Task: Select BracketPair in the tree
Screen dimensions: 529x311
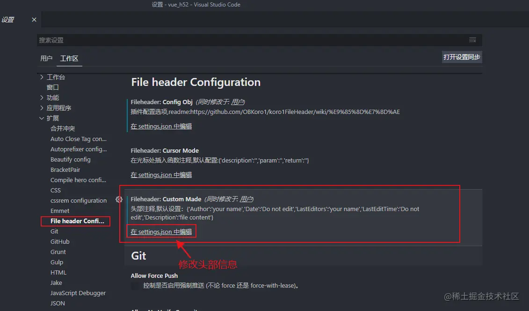Action: pyautogui.click(x=65, y=170)
